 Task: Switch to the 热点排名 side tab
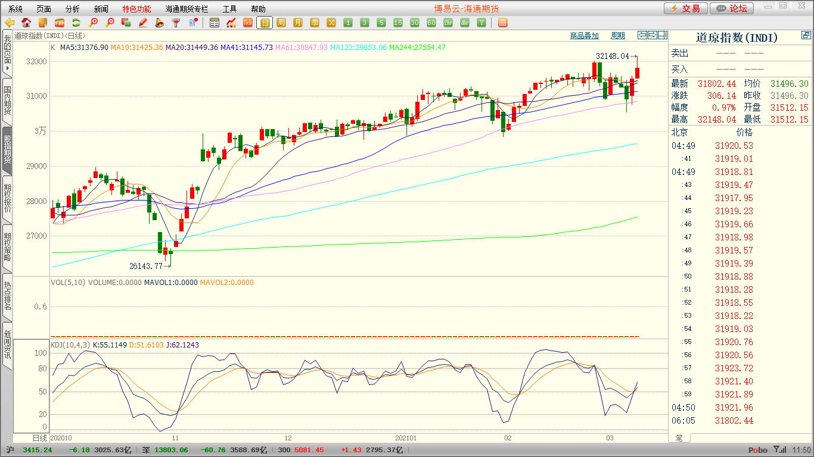(7, 296)
